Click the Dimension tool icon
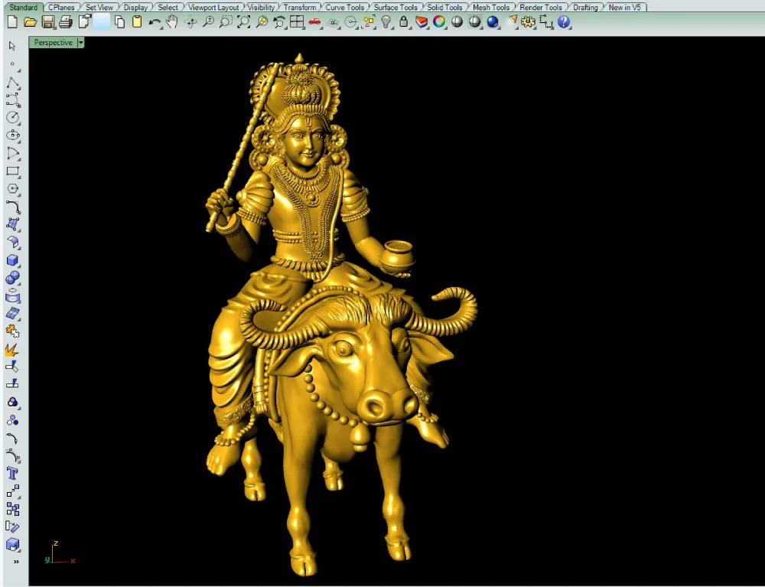Viewport: 765px width, 587px height. tap(546, 22)
